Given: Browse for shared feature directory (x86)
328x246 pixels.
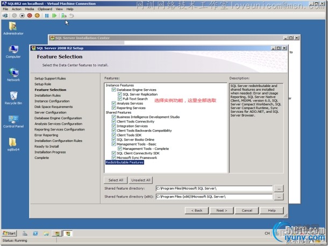Looking at the screenshot, I should 279,197.
